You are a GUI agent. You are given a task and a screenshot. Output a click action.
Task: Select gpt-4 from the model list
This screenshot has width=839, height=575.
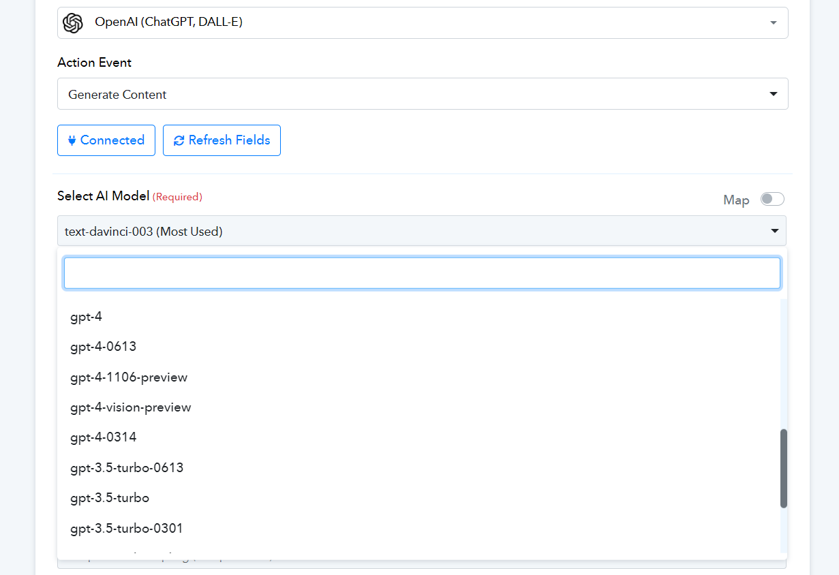point(418,317)
